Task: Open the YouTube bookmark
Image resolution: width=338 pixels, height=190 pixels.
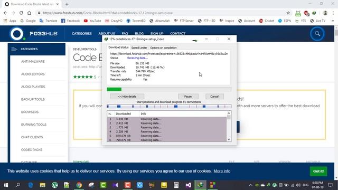Action: [92, 21]
